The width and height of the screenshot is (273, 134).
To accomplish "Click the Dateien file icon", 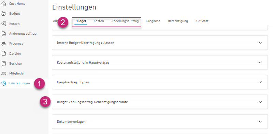I will click(x=4, y=54).
